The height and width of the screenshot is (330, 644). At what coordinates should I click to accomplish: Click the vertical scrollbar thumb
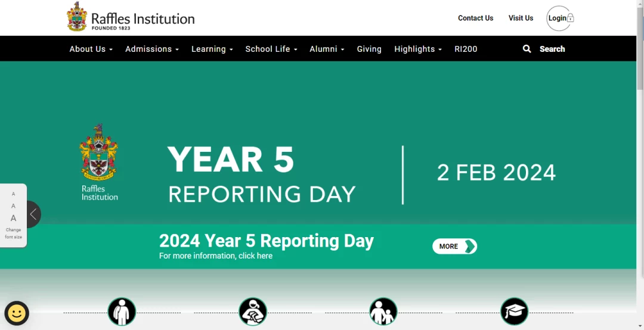coord(640,48)
